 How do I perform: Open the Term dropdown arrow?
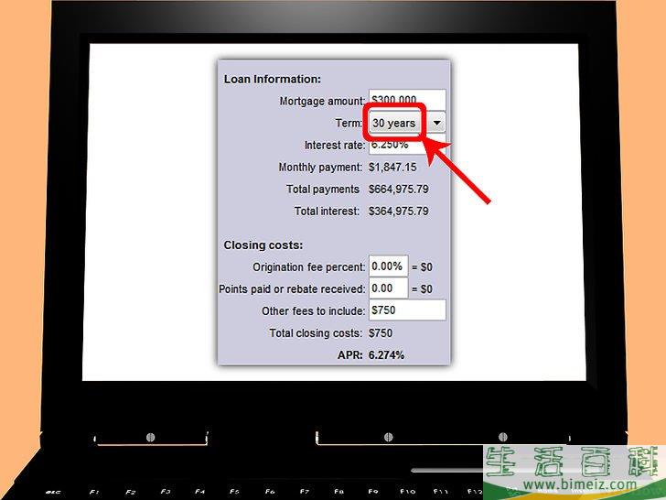pyautogui.click(x=436, y=124)
